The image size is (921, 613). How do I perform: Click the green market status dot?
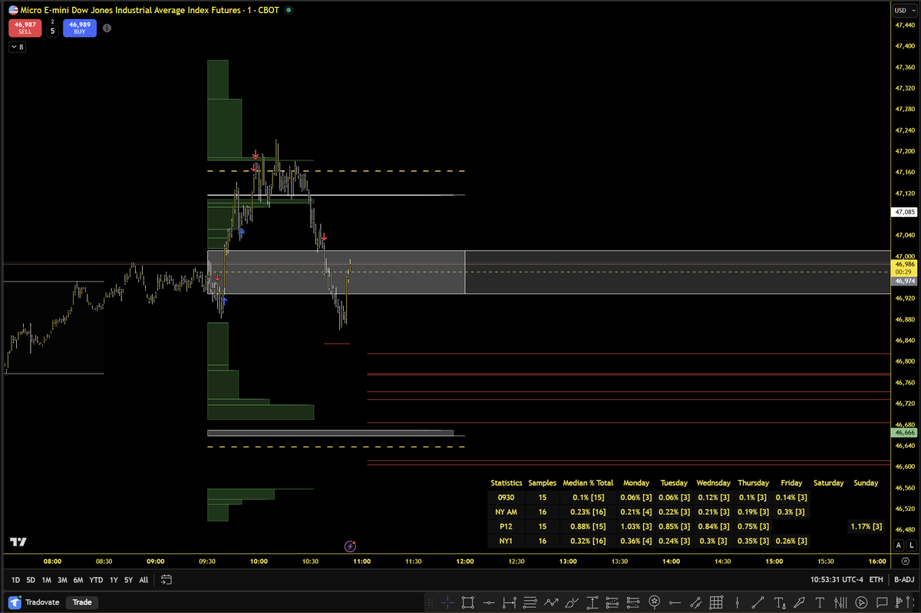tap(288, 10)
